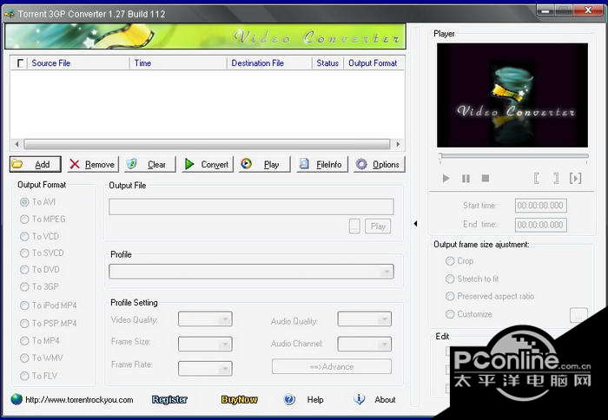Open the Frame Size dropdown

(x=205, y=344)
